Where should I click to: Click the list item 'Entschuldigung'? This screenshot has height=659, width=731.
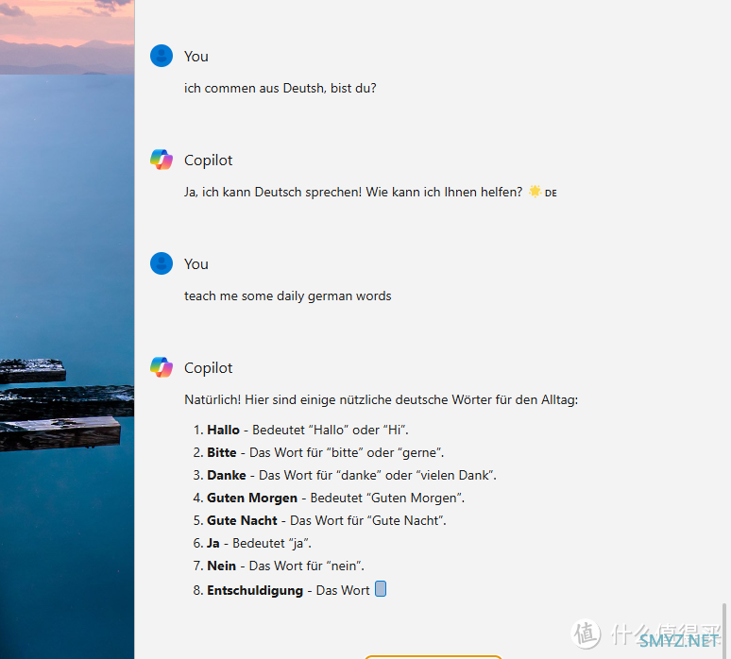[290, 590]
